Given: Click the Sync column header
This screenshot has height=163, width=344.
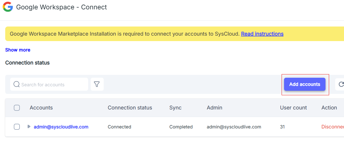Looking at the screenshot, I should pyautogui.click(x=175, y=108).
